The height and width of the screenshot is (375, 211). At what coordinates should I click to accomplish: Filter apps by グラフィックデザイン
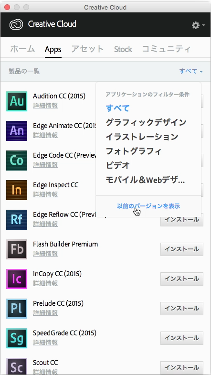coord(146,122)
